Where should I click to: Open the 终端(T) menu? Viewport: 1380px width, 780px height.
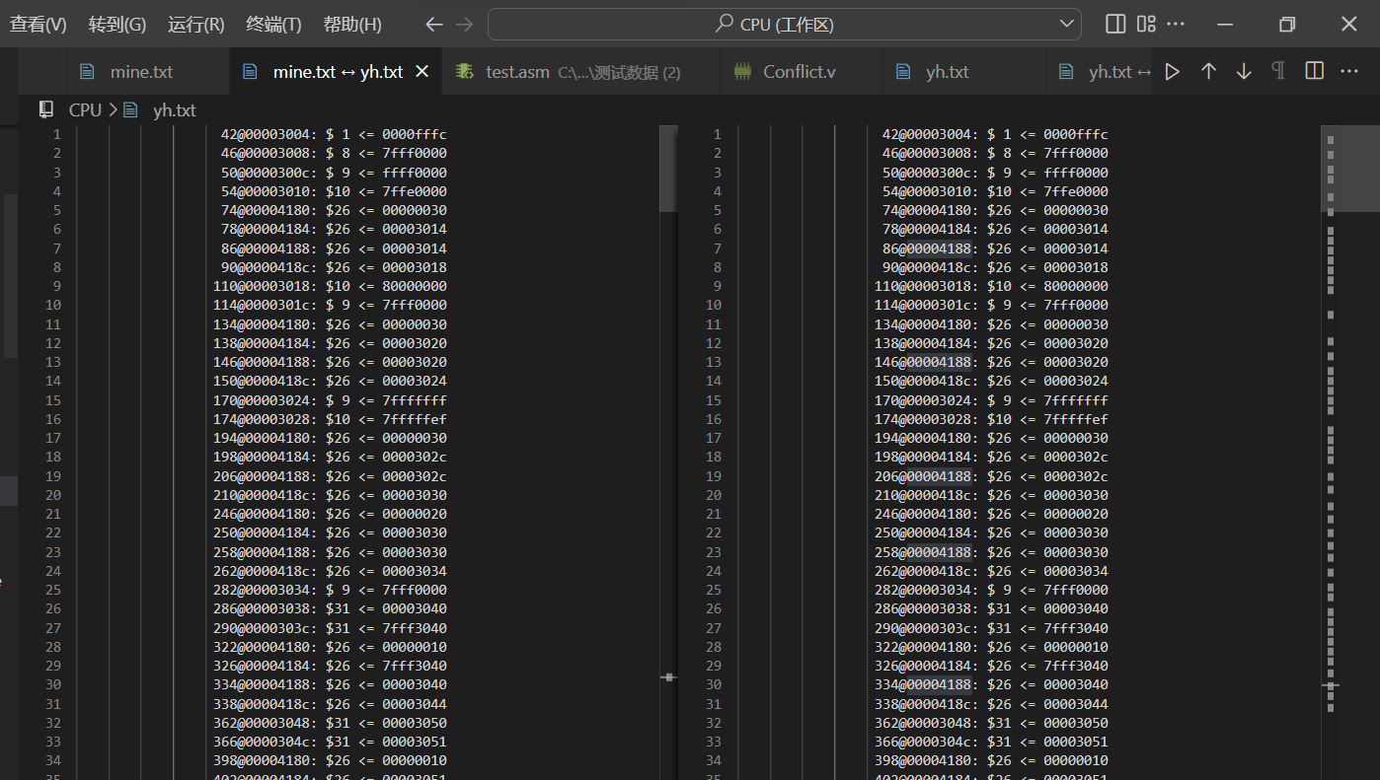click(x=274, y=25)
